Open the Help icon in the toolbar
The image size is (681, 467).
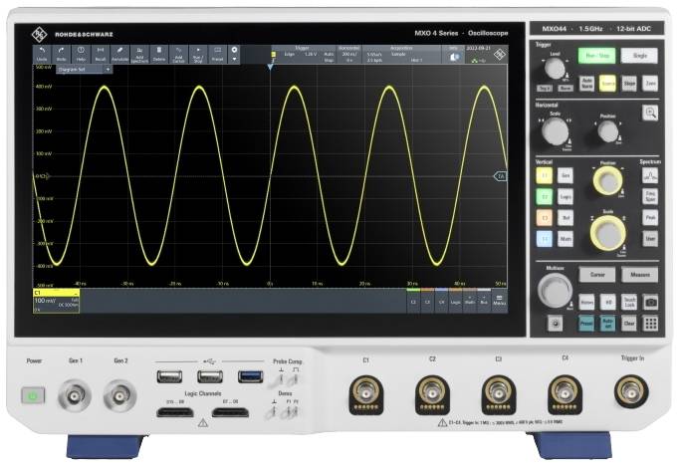click(x=81, y=52)
